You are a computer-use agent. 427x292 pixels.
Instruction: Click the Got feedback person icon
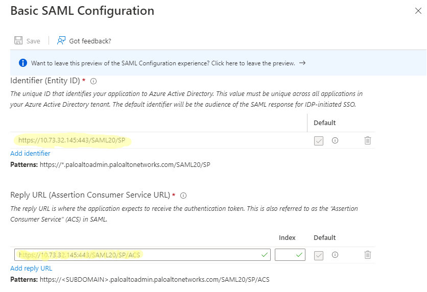61,41
